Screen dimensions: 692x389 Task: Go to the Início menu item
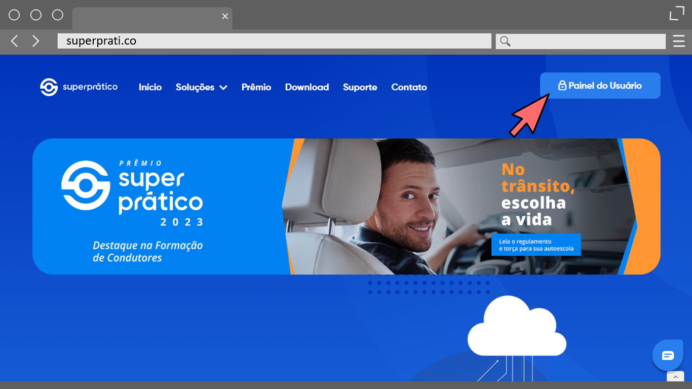click(x=150, y=87)
